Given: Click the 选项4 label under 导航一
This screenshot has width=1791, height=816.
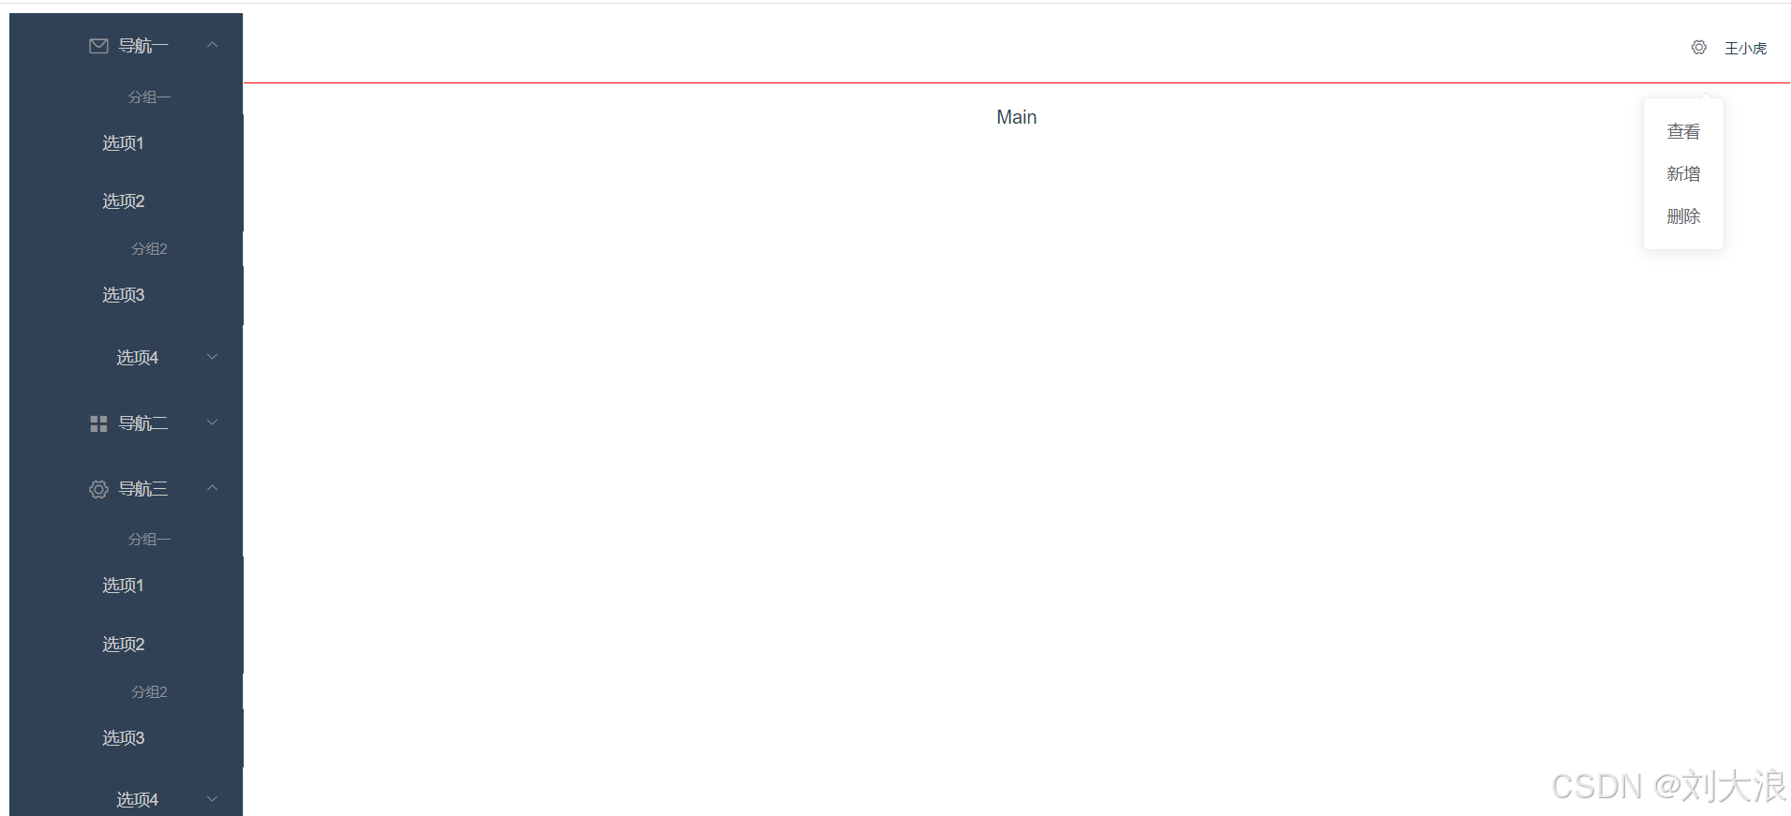Looking at the screenshot, I should pyautogui.click(x=137, y=358).
